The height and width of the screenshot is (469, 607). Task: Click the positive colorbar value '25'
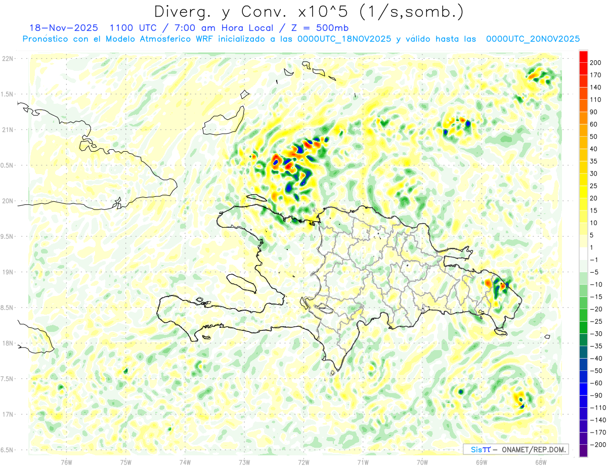[594, 186]
